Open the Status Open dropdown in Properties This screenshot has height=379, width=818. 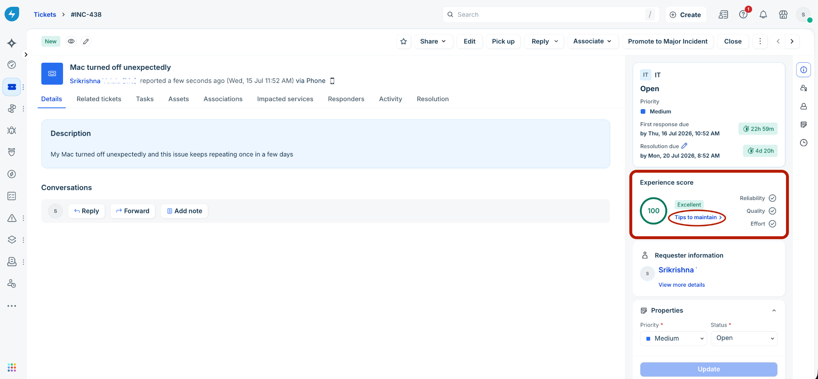[x=744, y=338]
